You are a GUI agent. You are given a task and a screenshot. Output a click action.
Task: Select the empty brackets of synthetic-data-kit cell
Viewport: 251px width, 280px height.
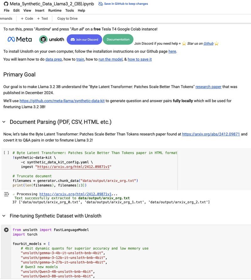point(6,153)
